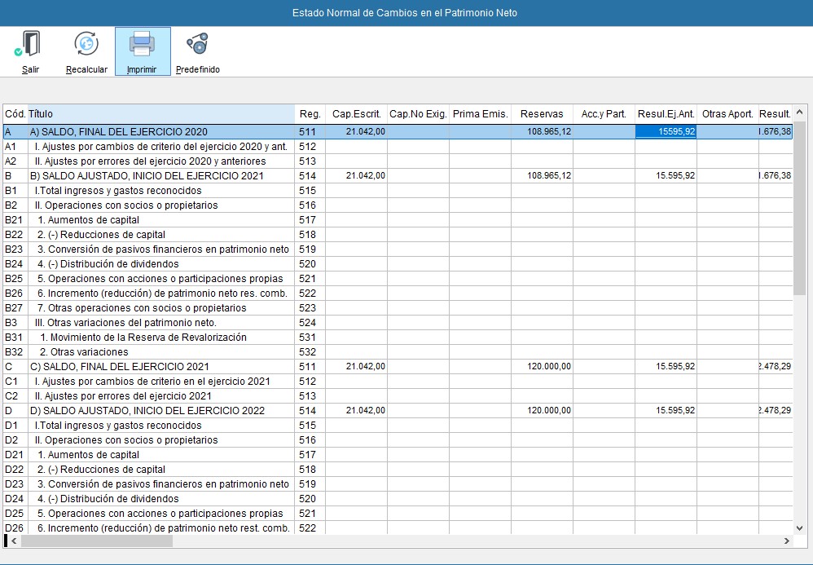Select row 1. Aumentos de capital B21
This screenshot has width=813, height=565.
(88, 220)
